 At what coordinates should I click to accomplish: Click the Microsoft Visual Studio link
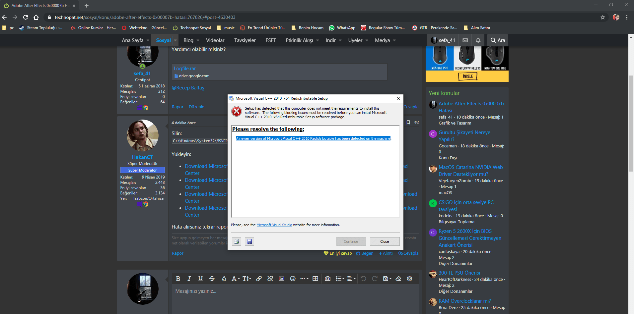(x=274, y=225)
